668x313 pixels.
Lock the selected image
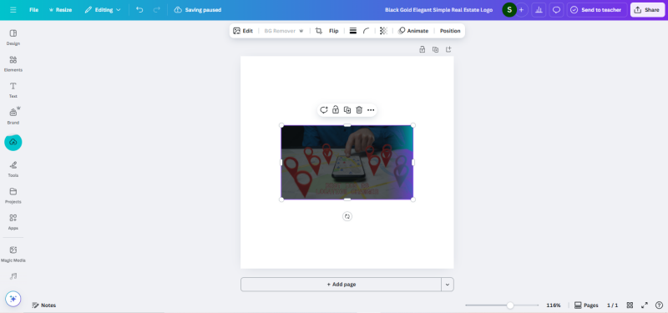tap(336, 110)
